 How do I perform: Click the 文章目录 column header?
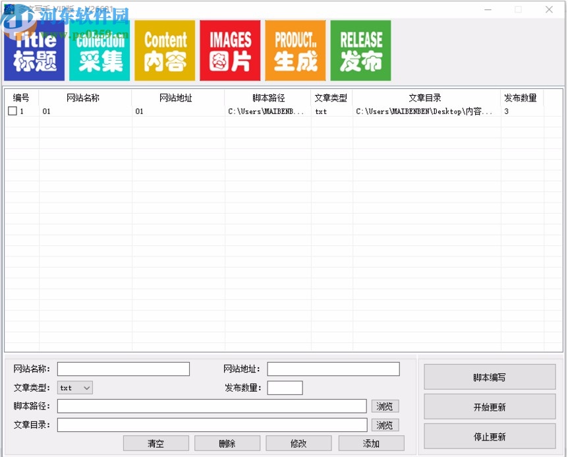[425, 98]
